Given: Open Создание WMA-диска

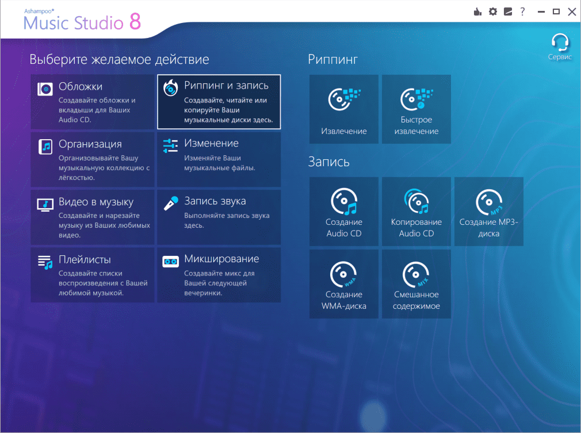Looking at the screenshot, I should [344, 284].
